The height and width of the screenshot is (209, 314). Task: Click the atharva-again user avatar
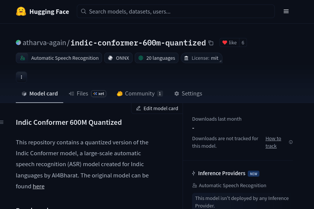tap(18, 42)
